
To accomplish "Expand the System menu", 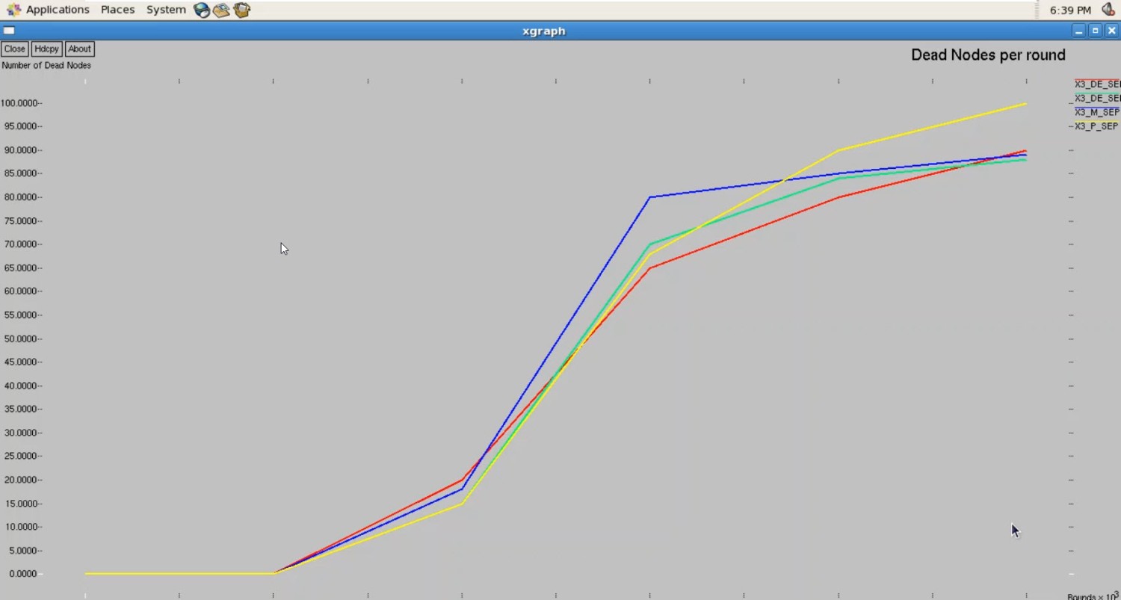I will pyautogui.click(x=166, y=10).
